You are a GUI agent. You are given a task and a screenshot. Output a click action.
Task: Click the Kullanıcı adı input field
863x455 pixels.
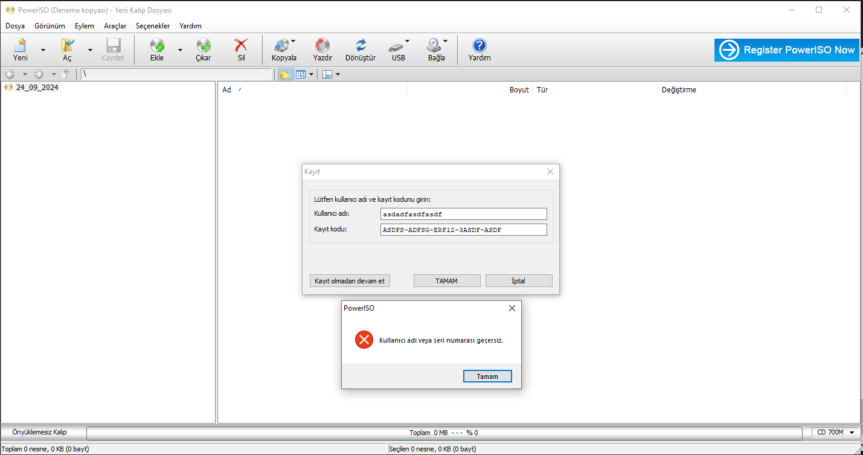pyautogui.click(x=463, y=214)
